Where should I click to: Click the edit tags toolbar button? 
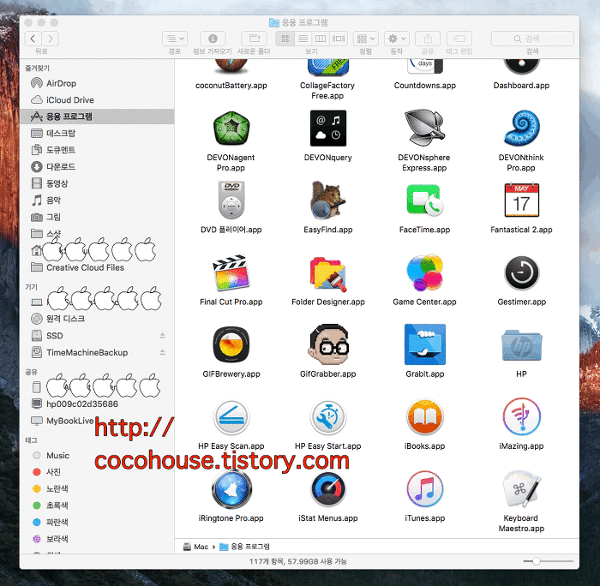tap(459, 39)
